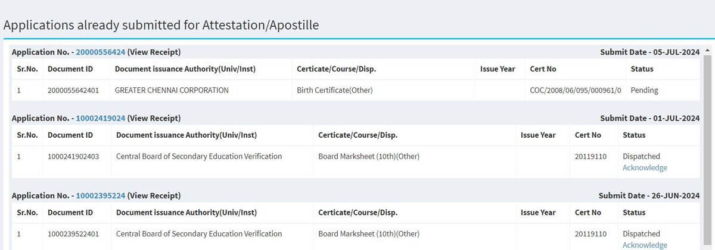715x250 pixels.
Task: View Receipt for application 20000556424
Action: pos(154,52)
